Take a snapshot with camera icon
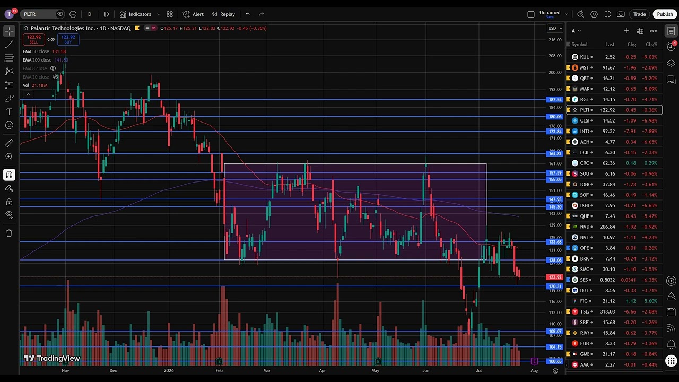The height and width of the screenshot is (382, 679). coord(621,14)
